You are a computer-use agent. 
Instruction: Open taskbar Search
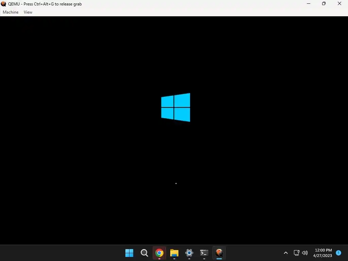144,253
